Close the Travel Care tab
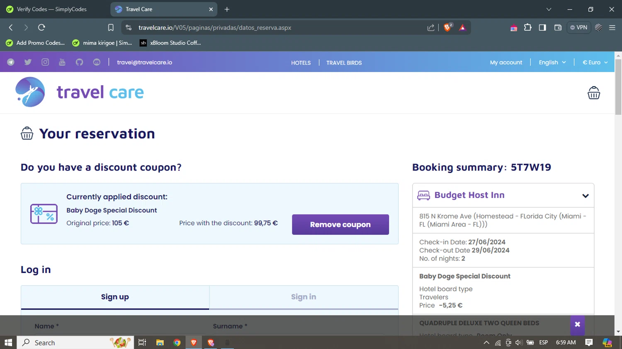This screenshot has height=349, width=622. click(211, 9)
